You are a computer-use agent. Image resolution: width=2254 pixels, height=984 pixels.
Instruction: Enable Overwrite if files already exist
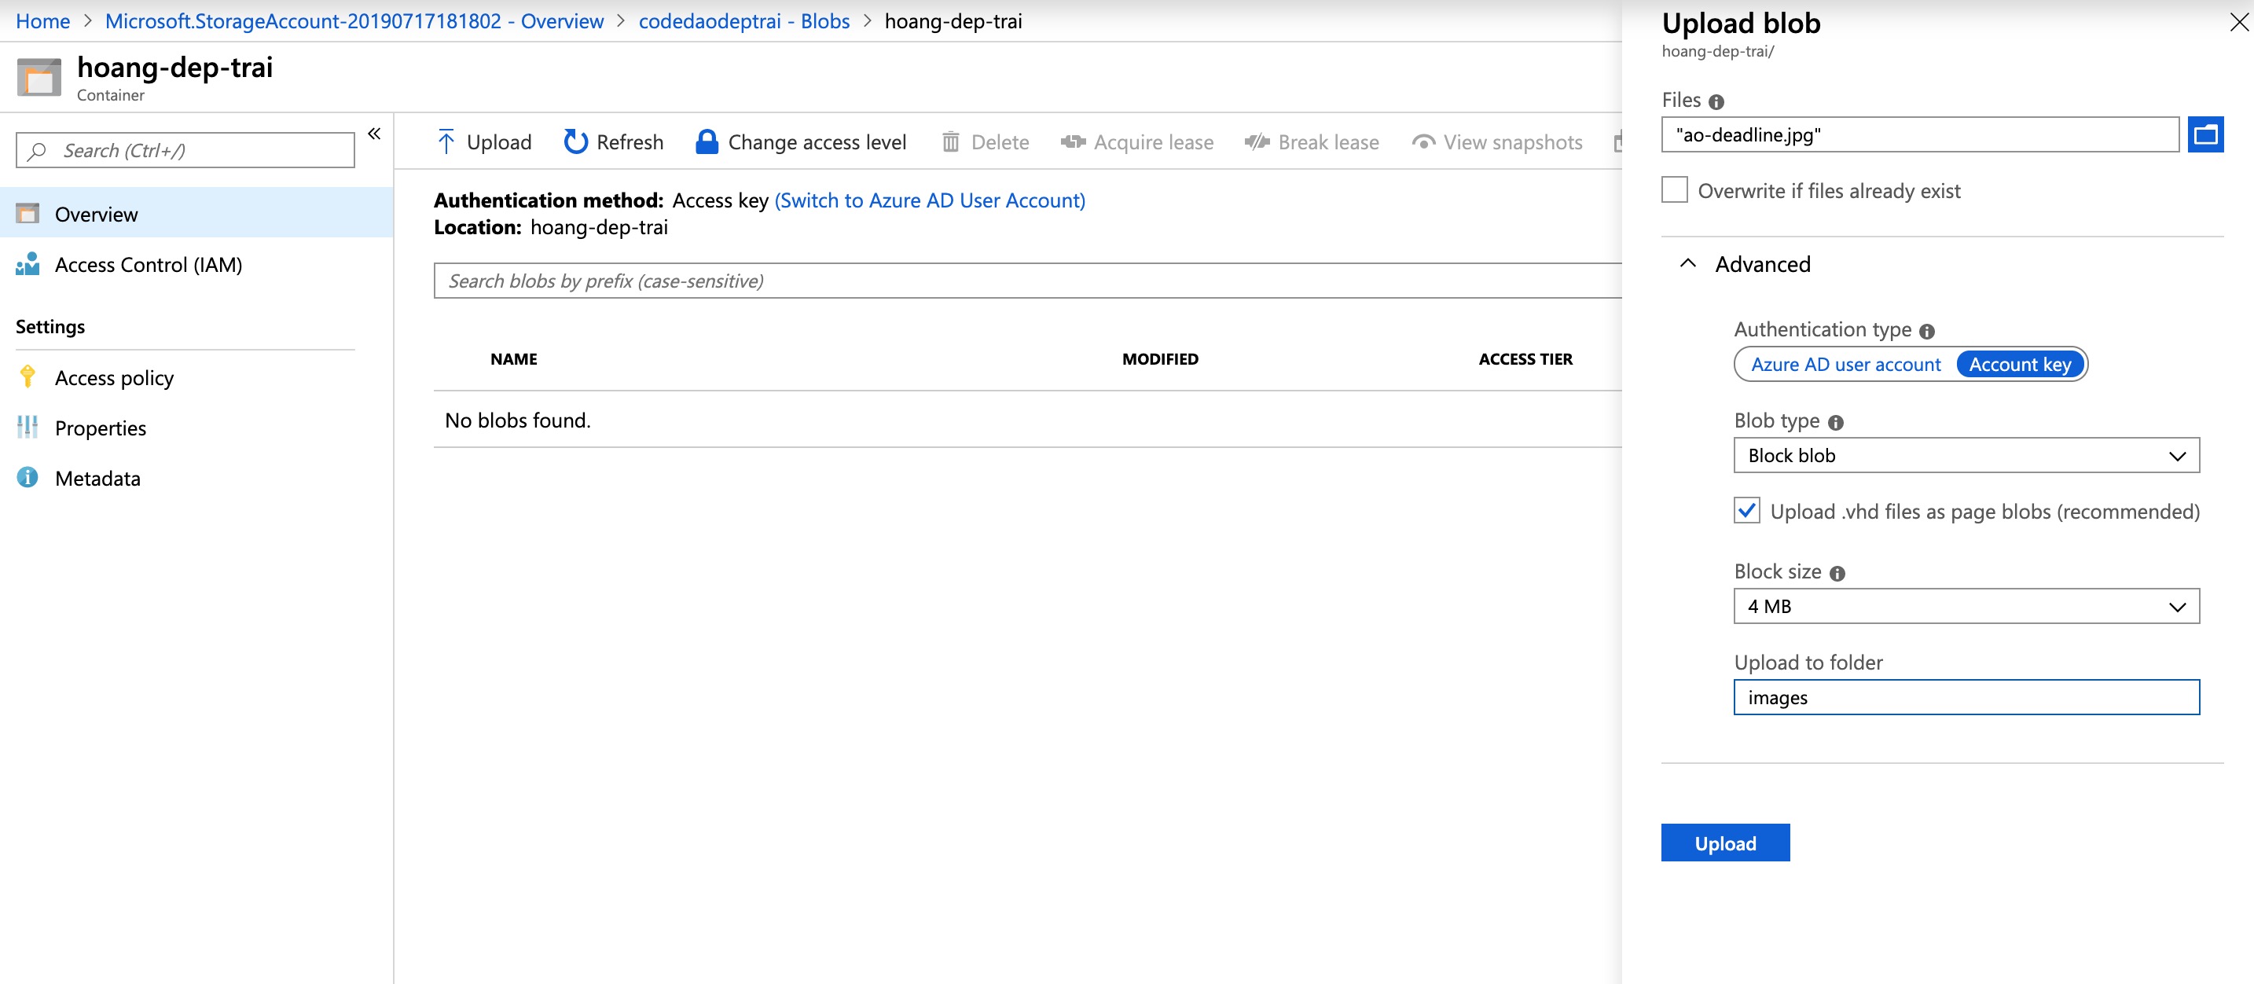coord(1674,189)
